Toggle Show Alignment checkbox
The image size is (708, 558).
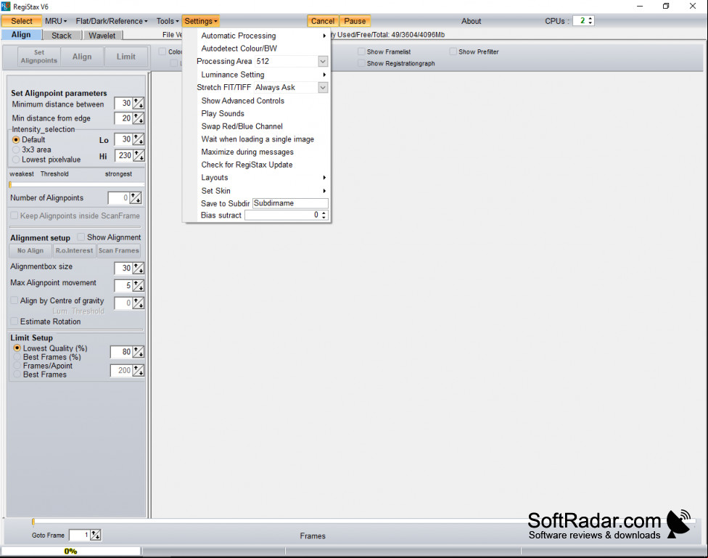pyautogui.click(x=81, y=237)
